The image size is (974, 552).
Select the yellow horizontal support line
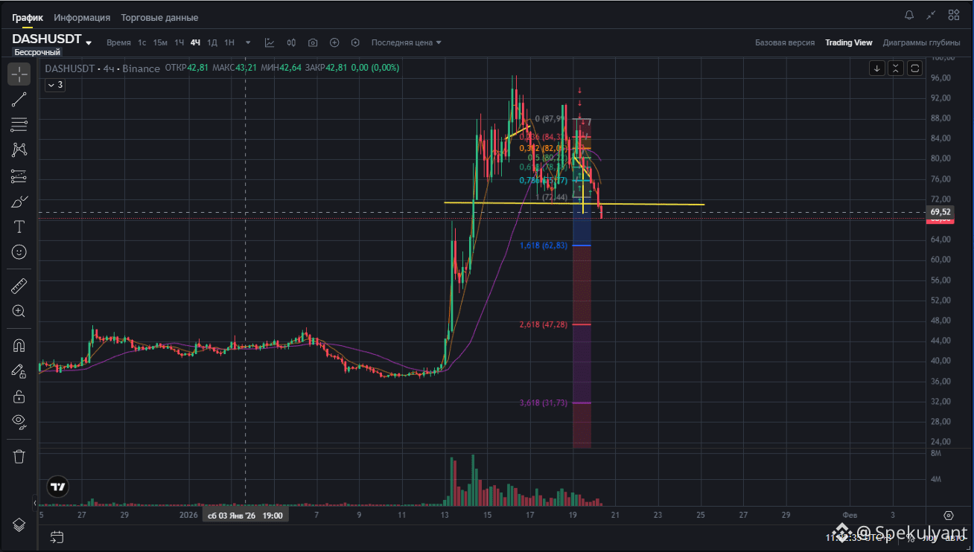573,203
